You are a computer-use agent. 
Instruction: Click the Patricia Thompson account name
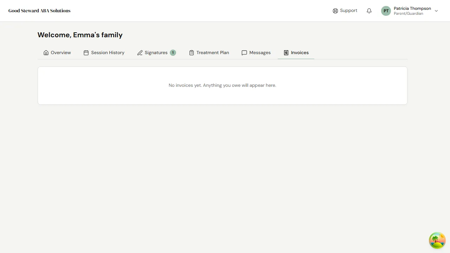coord(412,8)
